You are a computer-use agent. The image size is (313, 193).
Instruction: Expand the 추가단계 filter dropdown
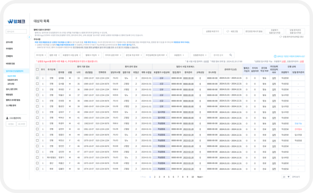pyautogui.click(x=41, y=55)
